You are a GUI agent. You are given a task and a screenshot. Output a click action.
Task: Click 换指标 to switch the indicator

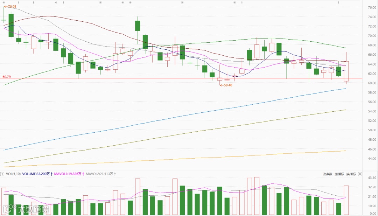[351, 174]
